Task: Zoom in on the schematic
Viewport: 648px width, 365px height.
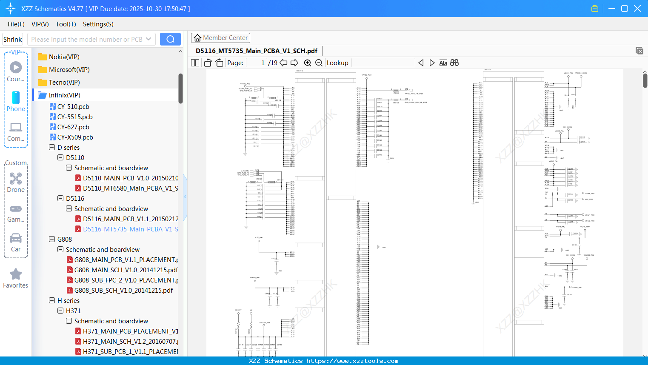Action: point(308,63)
